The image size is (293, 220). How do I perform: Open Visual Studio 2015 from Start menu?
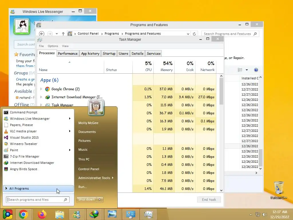(24, 137)
